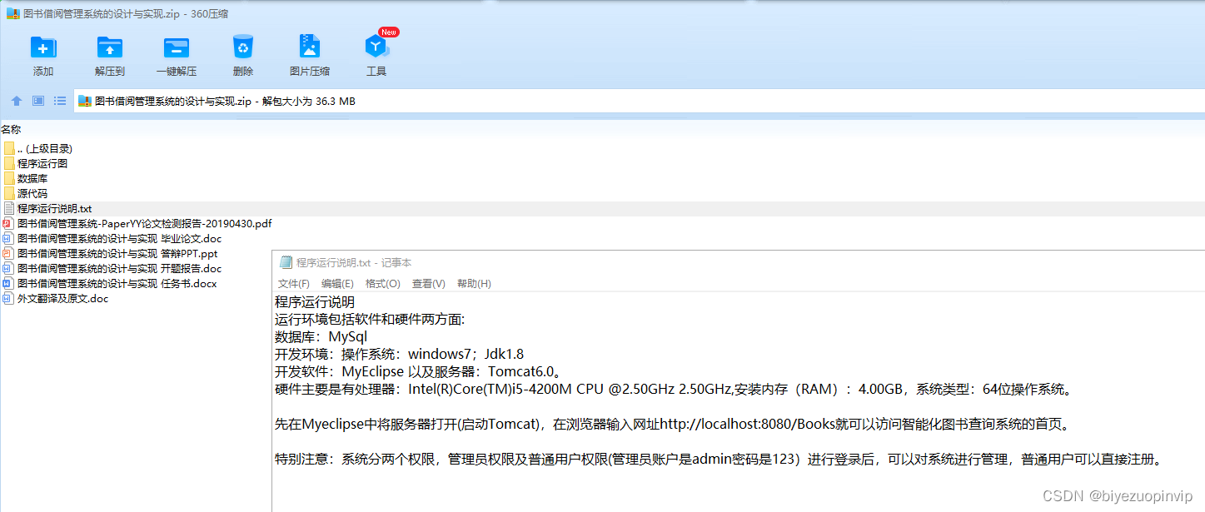Click the zip icon in address bar
The image size is (1205, 512).
[x=84, y=101]
